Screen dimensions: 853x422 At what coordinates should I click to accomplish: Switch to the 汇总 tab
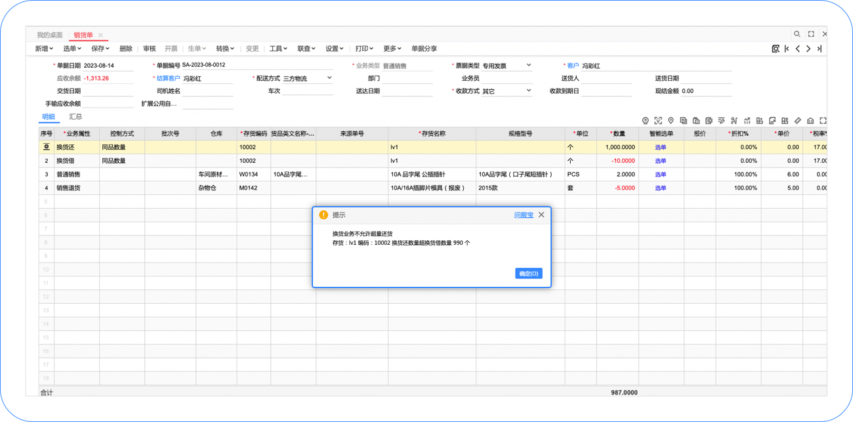coord(75,117)
